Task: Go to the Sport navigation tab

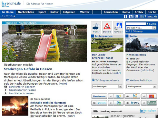Action: [42, 12]
